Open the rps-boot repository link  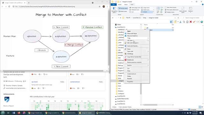click(x=34, y=82)
